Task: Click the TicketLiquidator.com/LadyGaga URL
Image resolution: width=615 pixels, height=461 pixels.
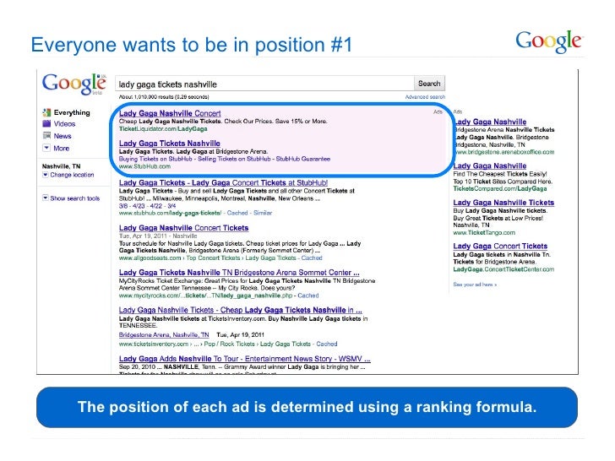Action: (x=163, y=128)
